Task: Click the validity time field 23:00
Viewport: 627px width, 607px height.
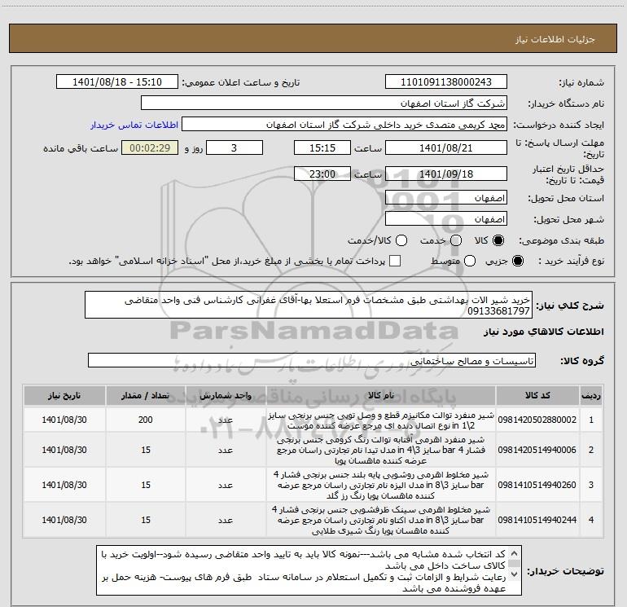Action: [x=322, y=174]
